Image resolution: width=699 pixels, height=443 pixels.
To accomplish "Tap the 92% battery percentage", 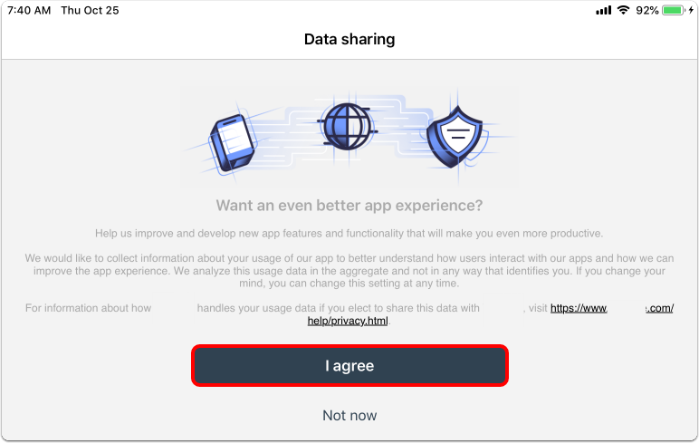I will click(x=647, y=10).
